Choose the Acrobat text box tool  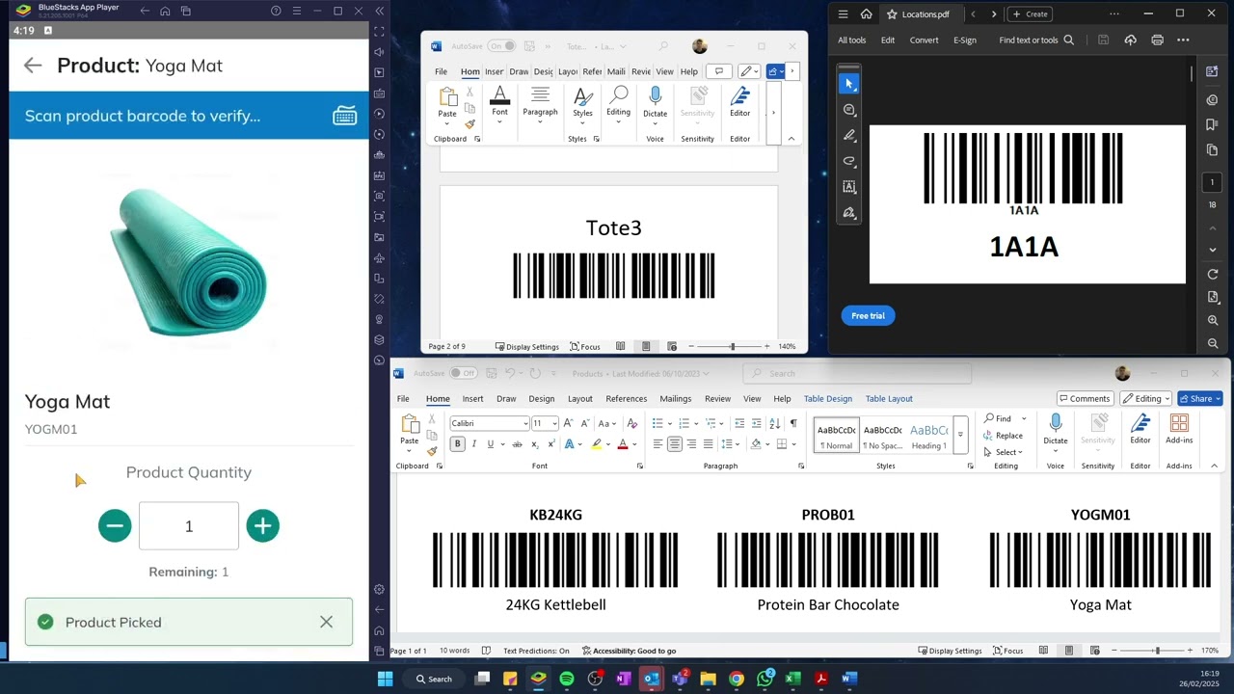(x=849, y=187)
